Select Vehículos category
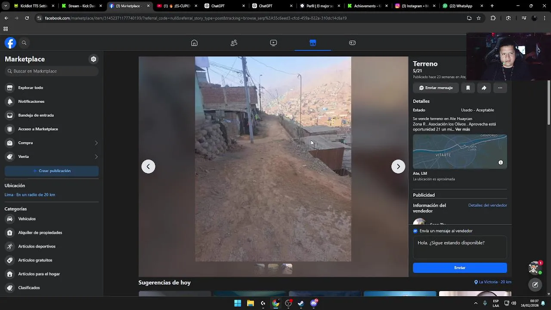551x310 pixels. [52, 219]
